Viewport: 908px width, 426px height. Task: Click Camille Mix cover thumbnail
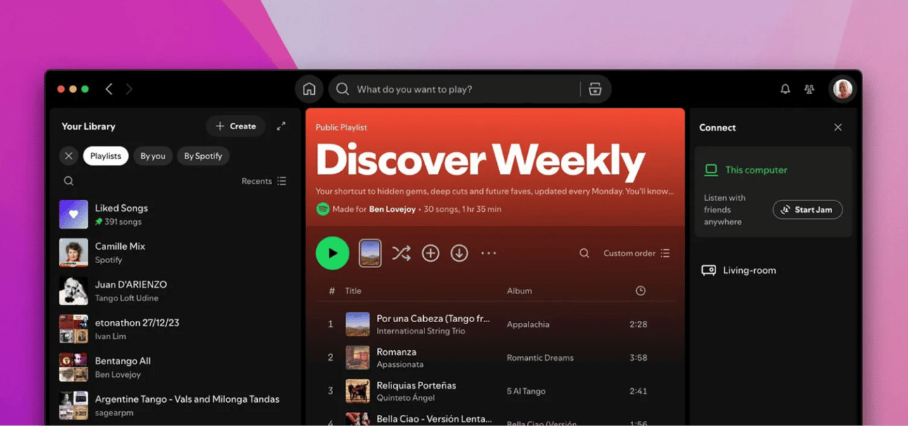73,253
